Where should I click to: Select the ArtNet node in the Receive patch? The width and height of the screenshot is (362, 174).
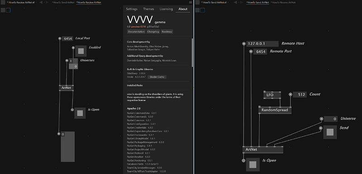click(x=66, y=88)
